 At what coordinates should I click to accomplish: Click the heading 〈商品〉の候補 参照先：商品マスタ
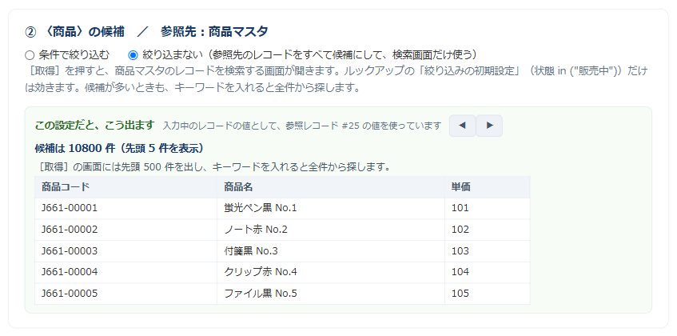147,31
